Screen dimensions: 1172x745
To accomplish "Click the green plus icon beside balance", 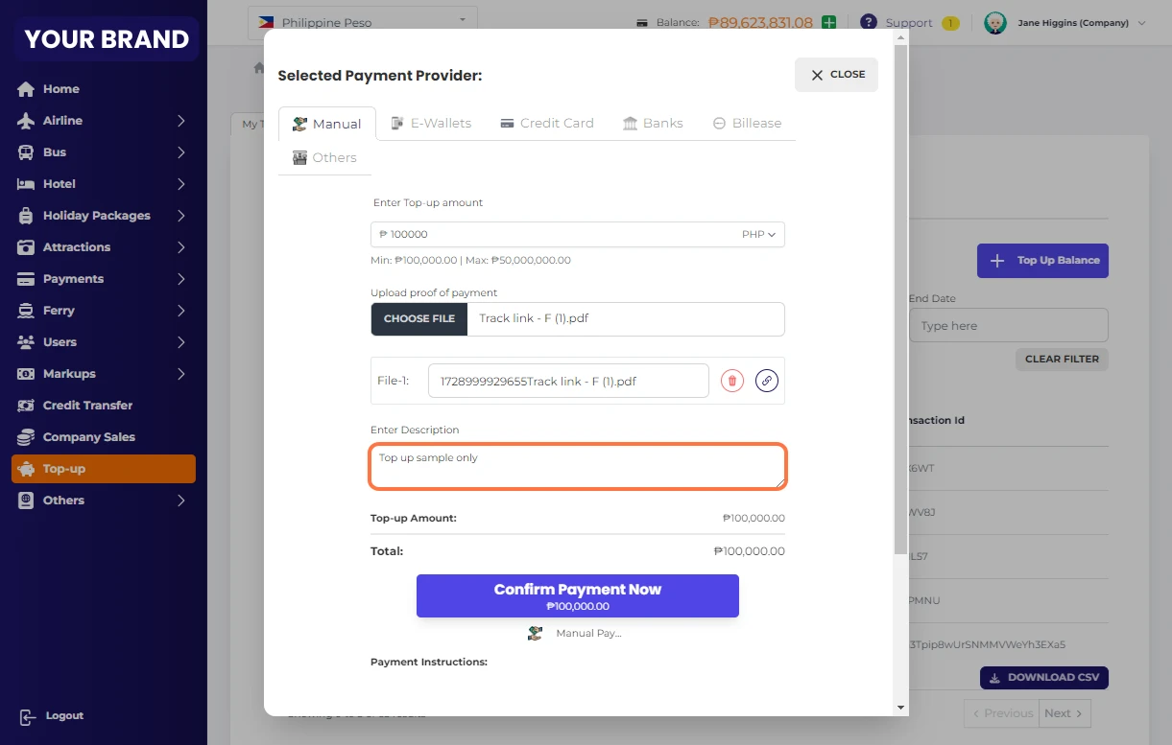I will click(828, 23).
